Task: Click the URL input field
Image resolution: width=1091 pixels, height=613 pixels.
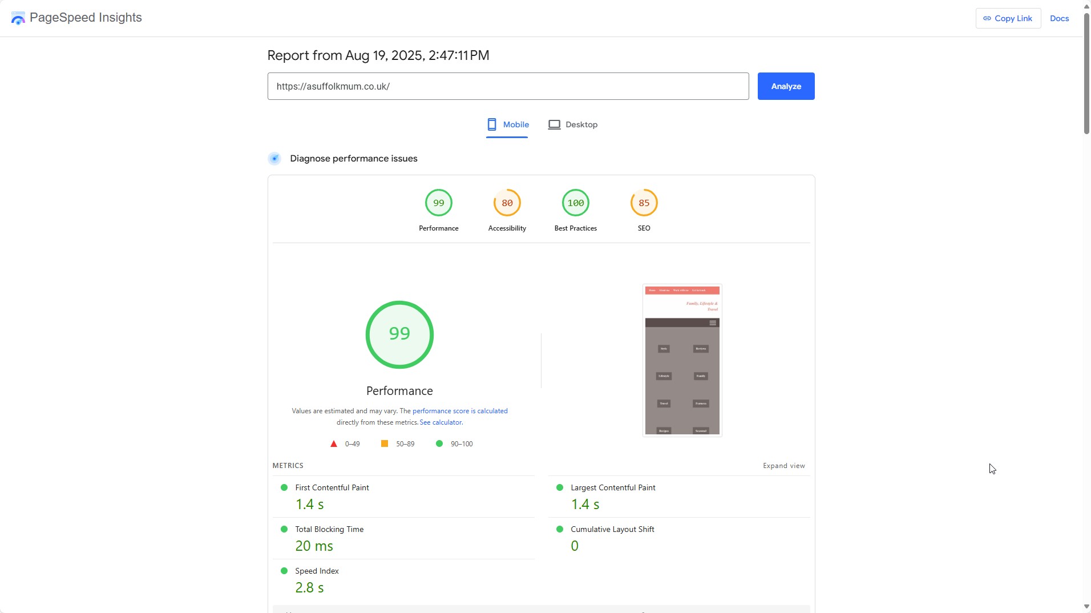Action: (508, 86)
